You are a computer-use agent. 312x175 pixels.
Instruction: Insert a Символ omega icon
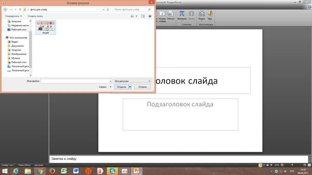tap(191, 16)
